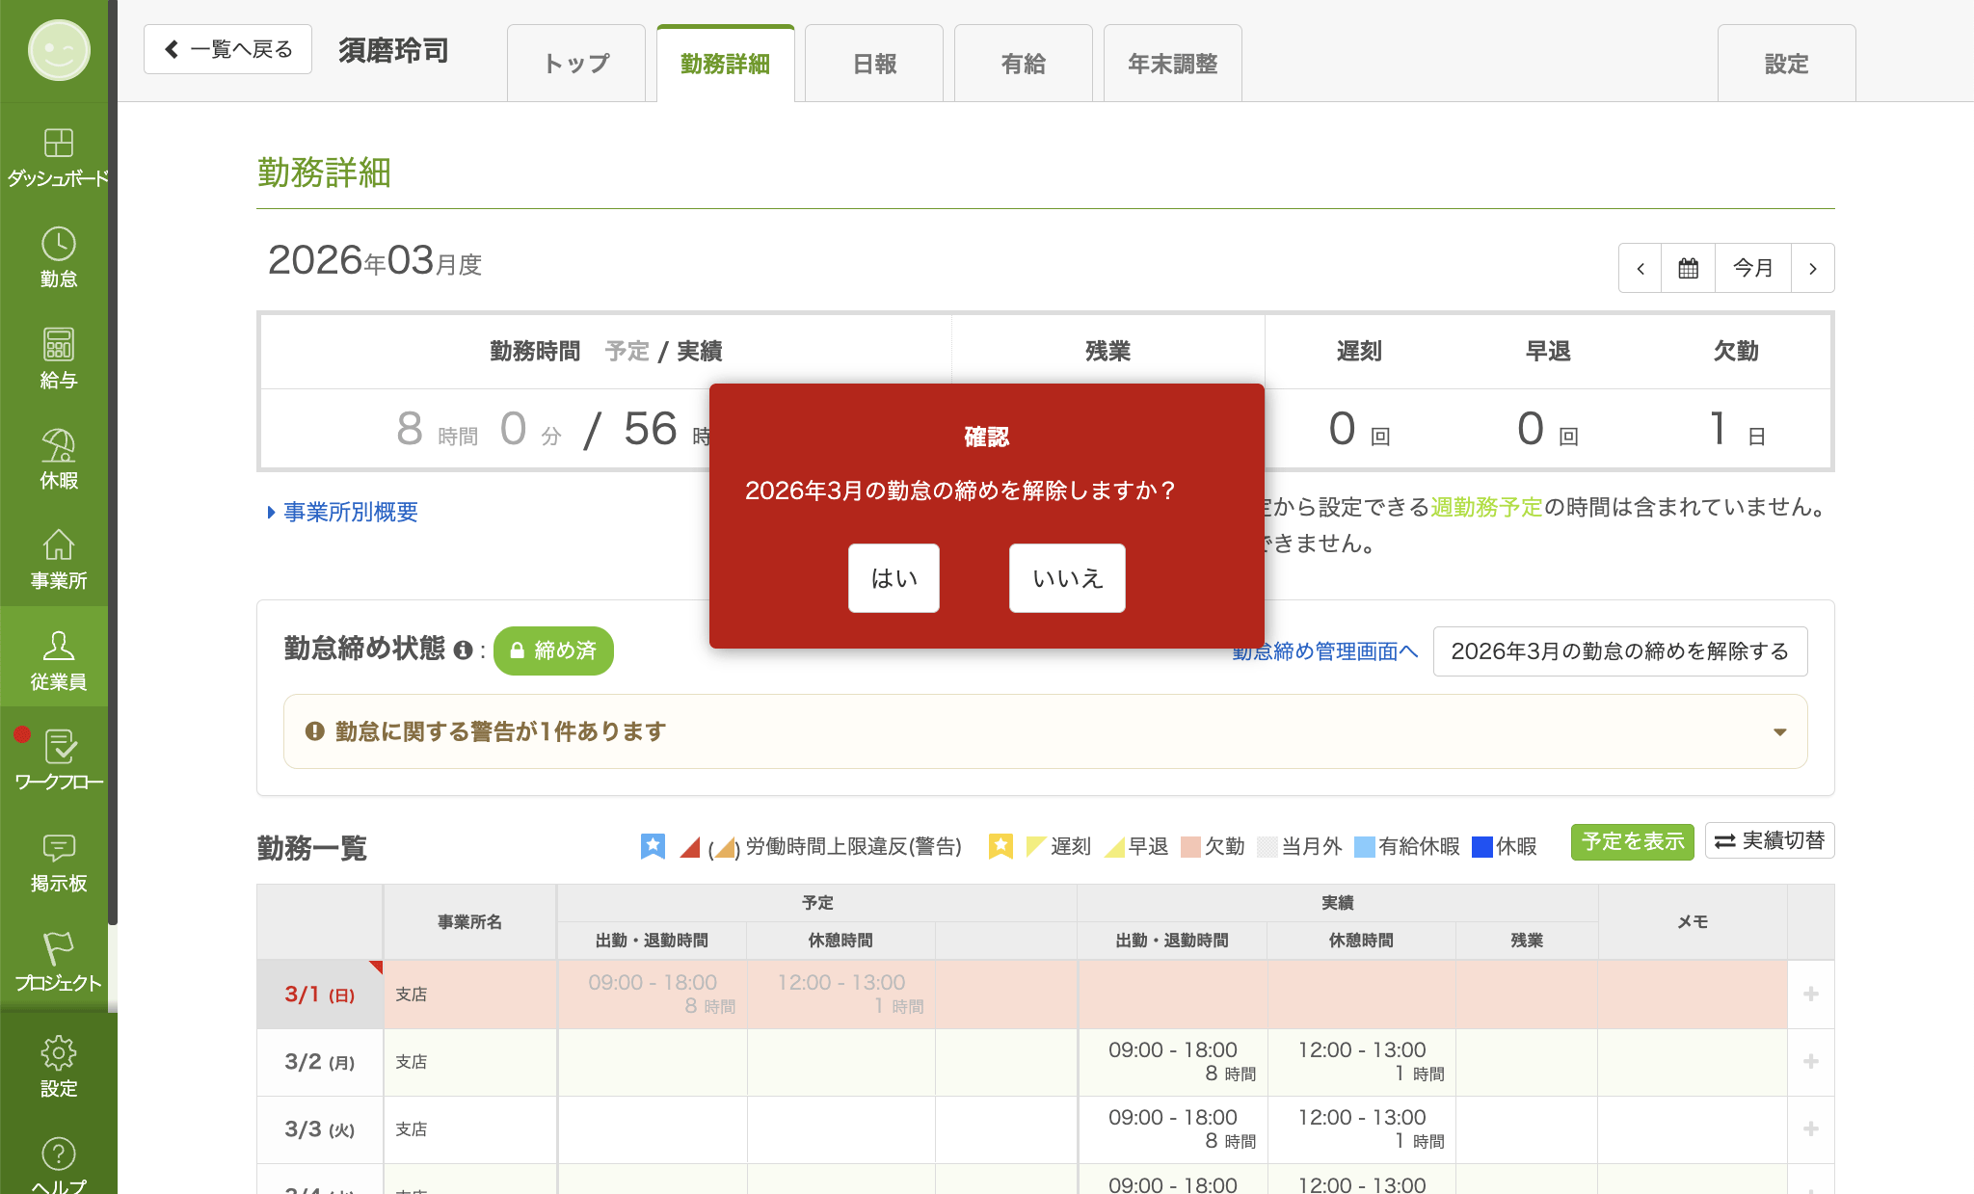Image resolution: width=1974 pixels, height=1194 pixels.
Task: Open the 休暇 beach umbrella icon
Action: pos(58,446)
